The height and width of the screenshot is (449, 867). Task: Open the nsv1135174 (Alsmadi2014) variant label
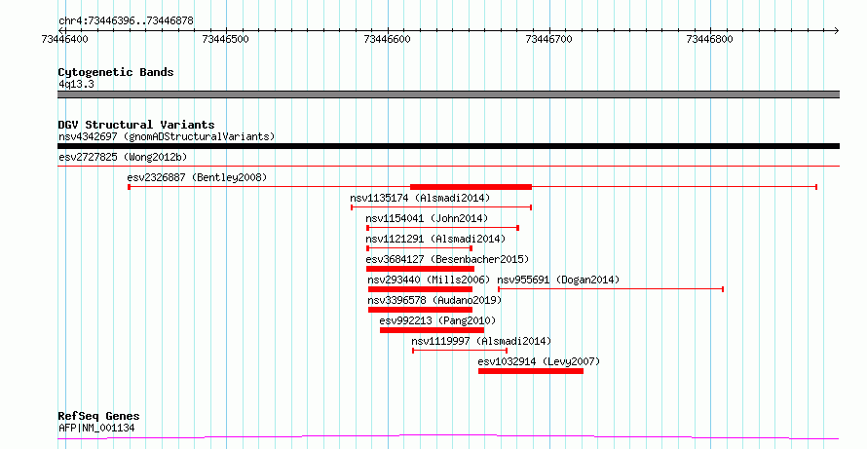tap(420, 198)
